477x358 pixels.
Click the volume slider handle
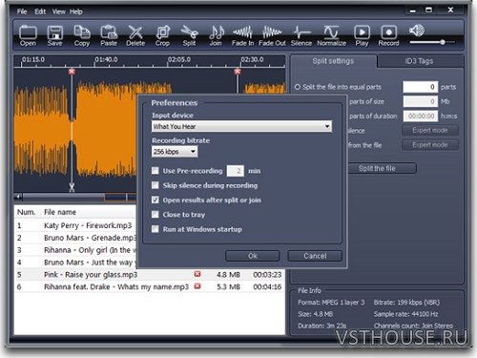click(x=443, y=42)
